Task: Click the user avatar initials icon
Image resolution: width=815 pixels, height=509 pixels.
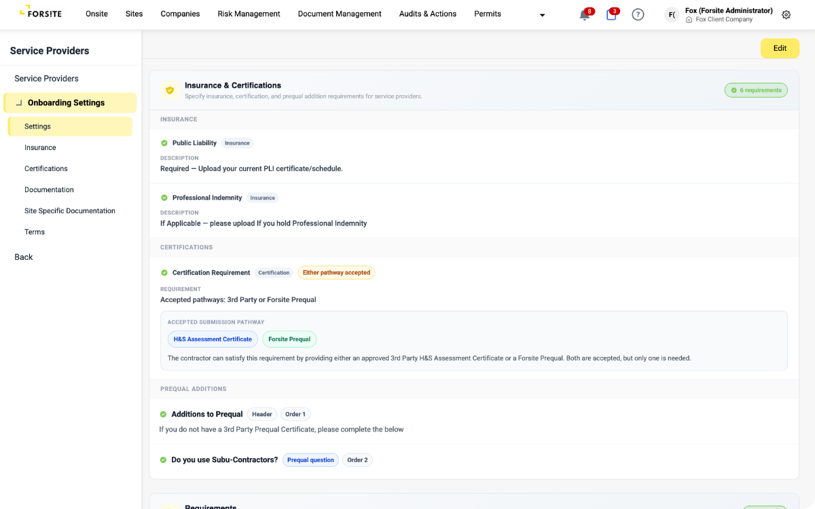Action: (x=672, y=14)
